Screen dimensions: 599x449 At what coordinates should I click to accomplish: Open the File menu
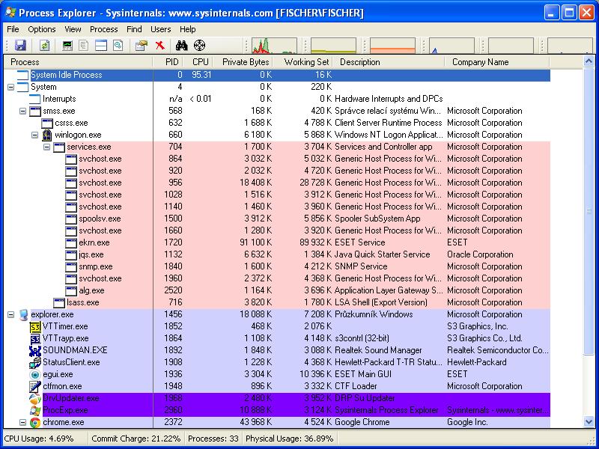pyautogui.click(x=13, y=29)
